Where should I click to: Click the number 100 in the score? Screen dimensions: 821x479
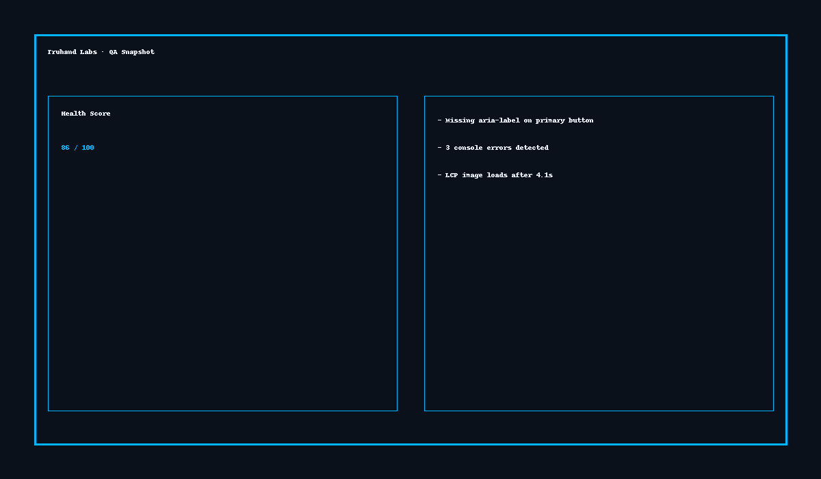(x=88, y=148)
